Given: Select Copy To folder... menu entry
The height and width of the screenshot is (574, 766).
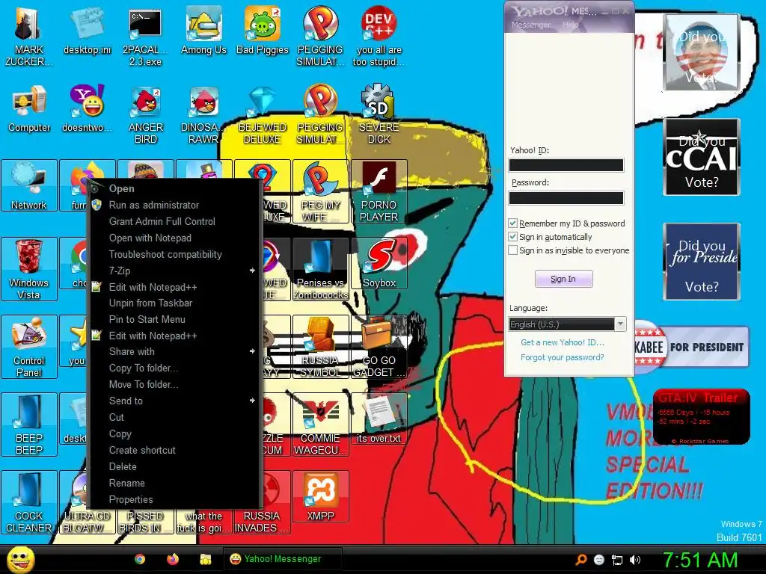Looking at the screenshot, I should coord(175,368).
